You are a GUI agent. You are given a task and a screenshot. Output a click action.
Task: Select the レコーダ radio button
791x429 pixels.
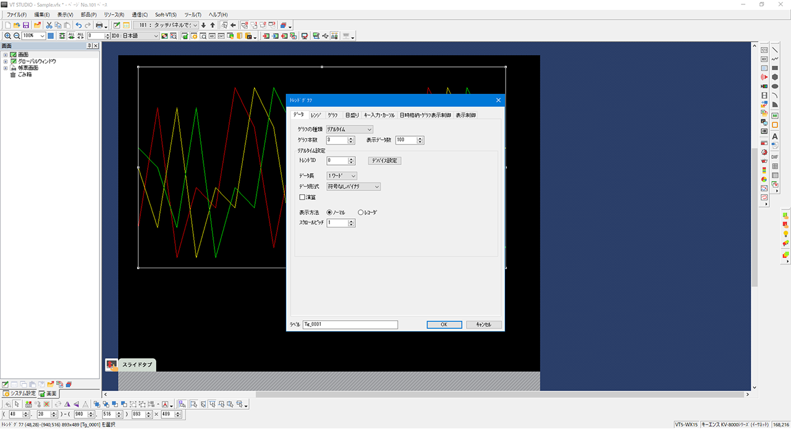[x=361, y=212]
